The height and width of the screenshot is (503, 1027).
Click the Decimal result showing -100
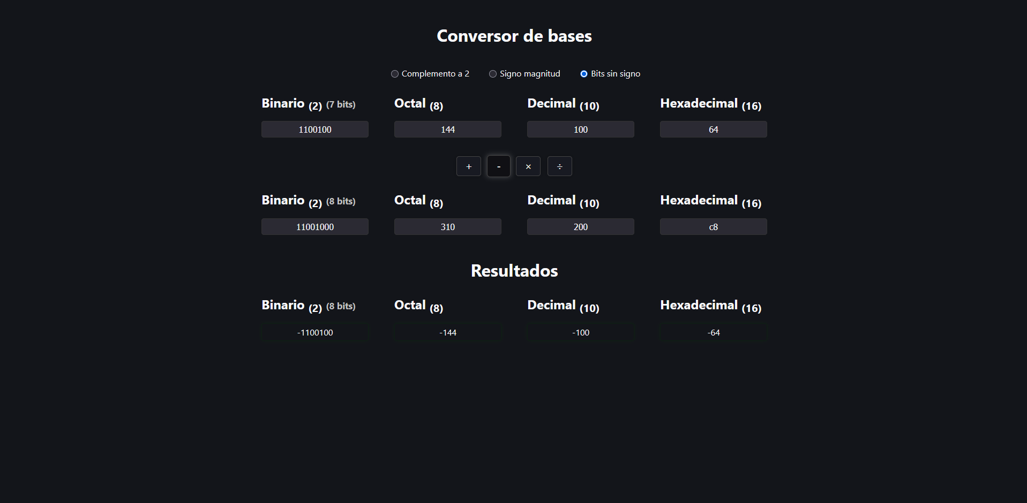(580, 332)
